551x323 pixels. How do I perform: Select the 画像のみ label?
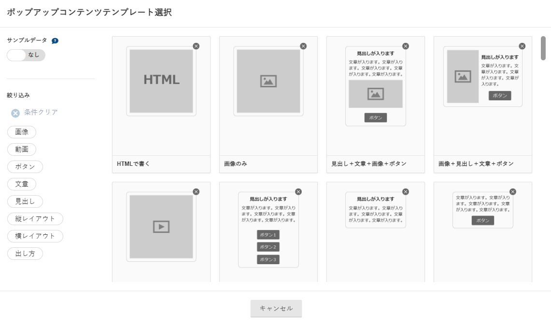(x=236, y=164)
